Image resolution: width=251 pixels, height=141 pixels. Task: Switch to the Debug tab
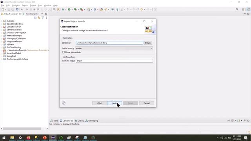[x=79, y=121]
